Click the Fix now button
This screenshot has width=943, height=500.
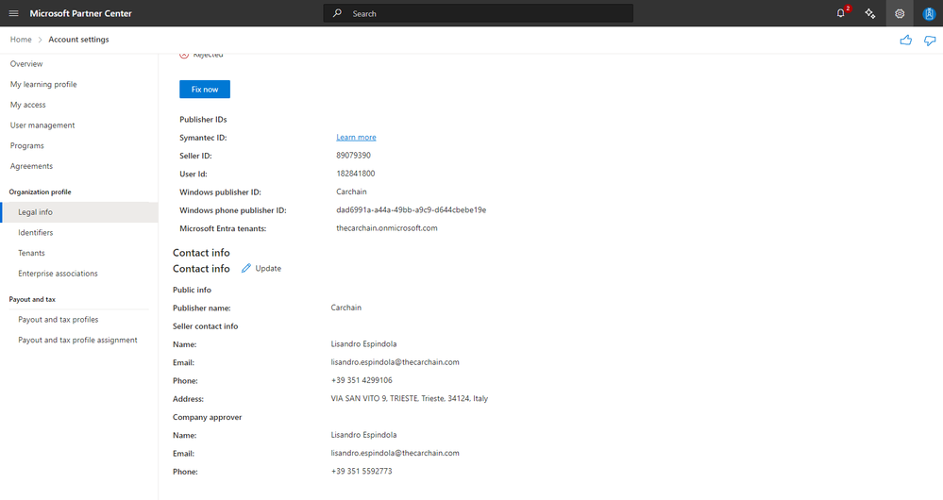(205, 89)
